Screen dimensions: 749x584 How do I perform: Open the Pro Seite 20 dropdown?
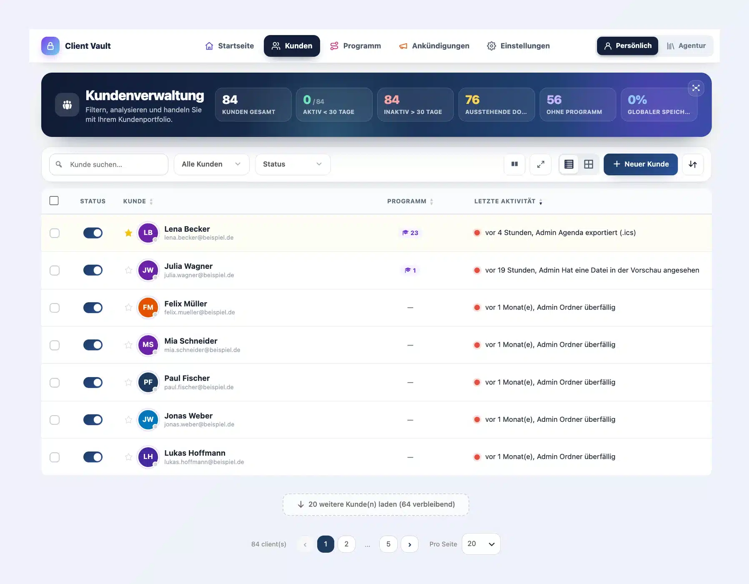click(x=481, y=544)
